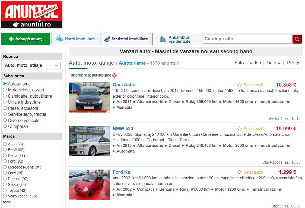305x208 pixels.
Task: Click the Statistici imobiliare chart icon
Action: click(107, 39)
